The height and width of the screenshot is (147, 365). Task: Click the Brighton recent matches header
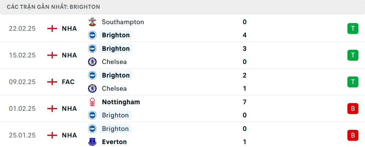click(x=54, y=7)
